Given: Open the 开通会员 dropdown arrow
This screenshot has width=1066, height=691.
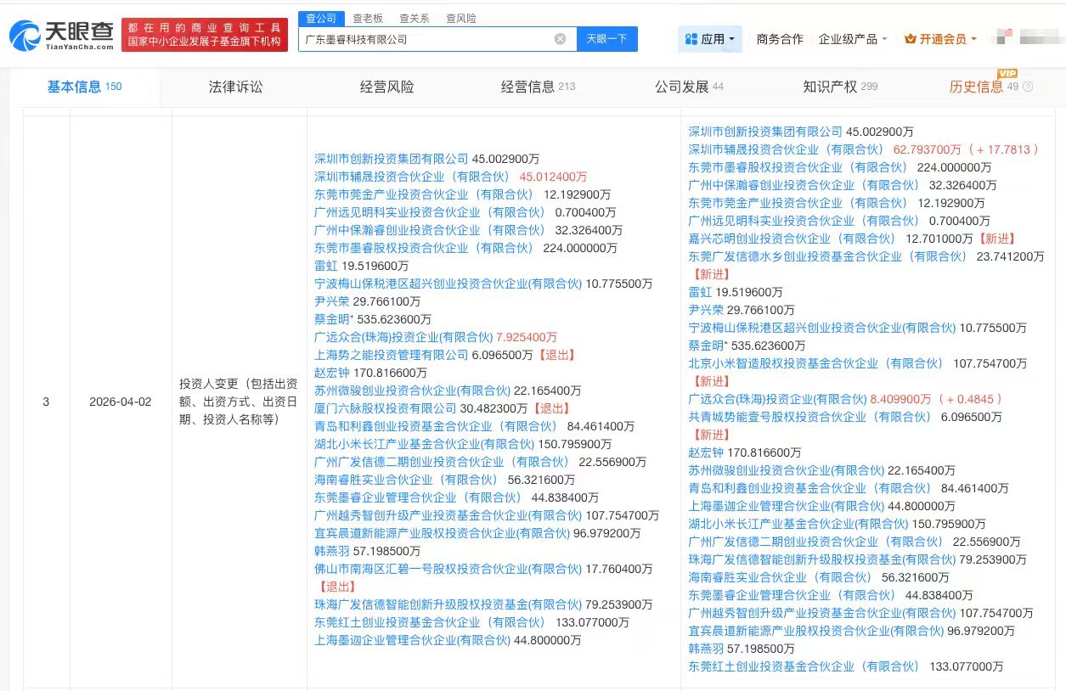Looking at the screenshot, I should (973, 39).
